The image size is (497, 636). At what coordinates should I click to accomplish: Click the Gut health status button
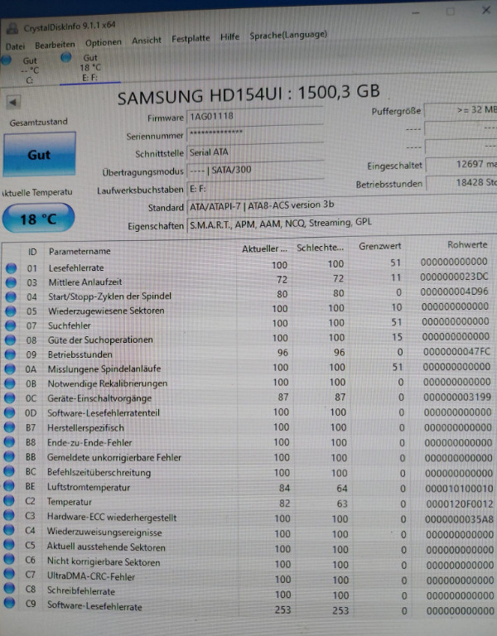click(40, 155)
